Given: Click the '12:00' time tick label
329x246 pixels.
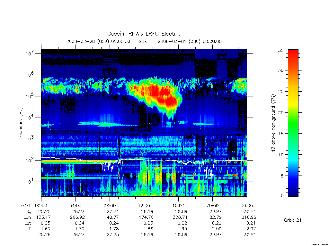Looking at the screenshot, I should pos(144,206).
